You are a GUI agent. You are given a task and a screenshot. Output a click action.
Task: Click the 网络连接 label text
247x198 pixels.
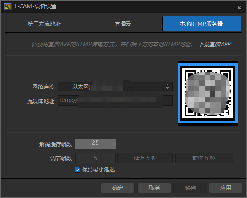pos(43,87)
